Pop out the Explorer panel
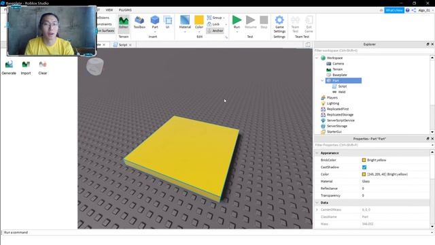 [x=428, y=44]
